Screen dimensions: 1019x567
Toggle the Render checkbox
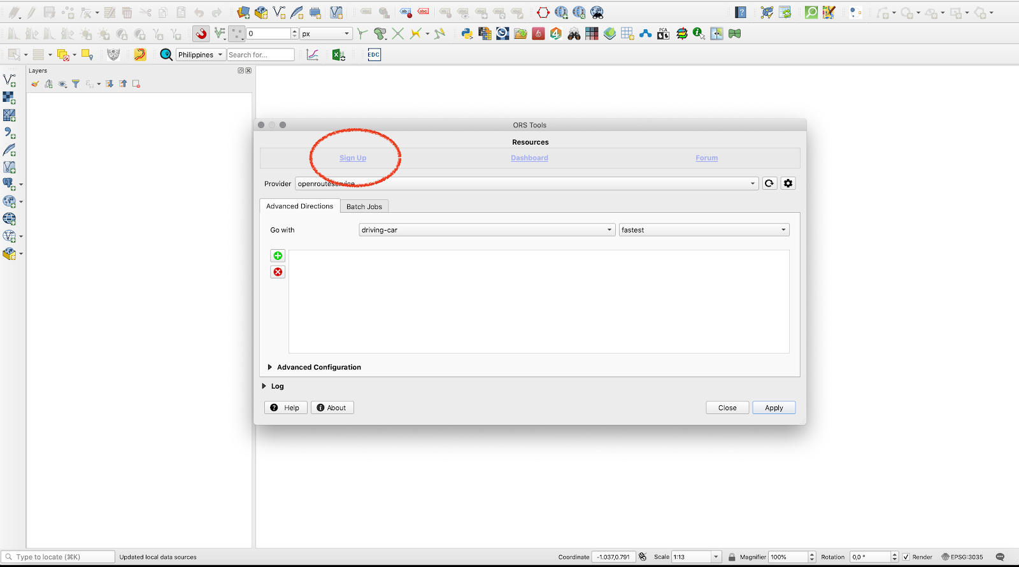[x=906, y=557]
